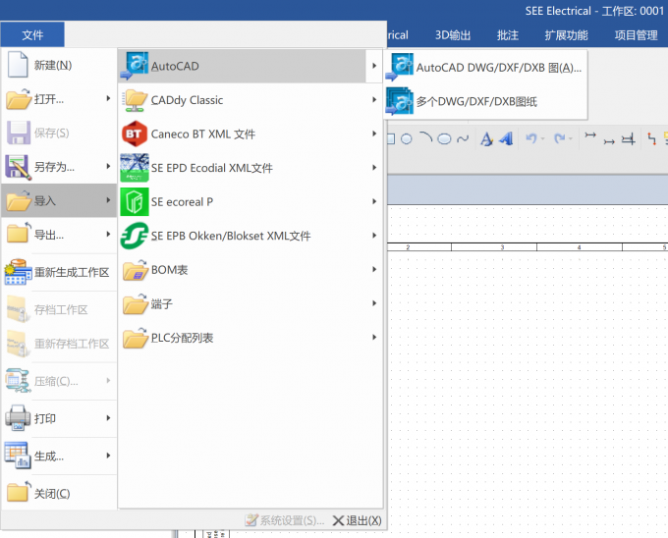668x538 pixels.
Task: Select the curve/spline drawing tool
Action: point(463,138)
